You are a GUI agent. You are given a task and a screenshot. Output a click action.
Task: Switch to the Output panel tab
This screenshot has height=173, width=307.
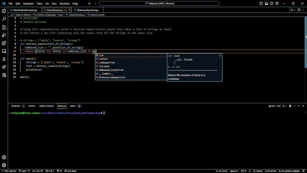[32, 106]
